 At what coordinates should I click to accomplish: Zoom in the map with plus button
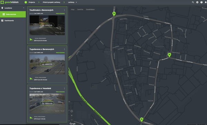coord(72,115)
